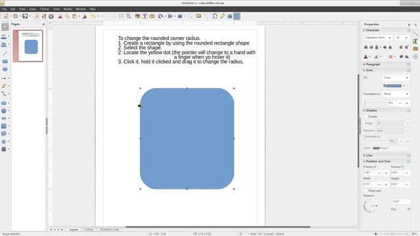The height and width of the screenshot is (236, 420).
Task: Close the Properties sidebar
Action: pos(409,25)
